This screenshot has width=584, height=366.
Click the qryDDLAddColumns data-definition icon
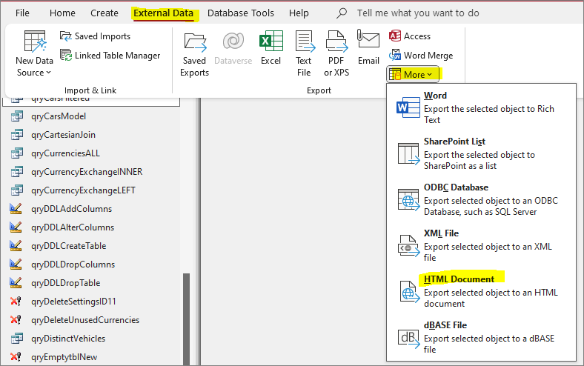pyautogui.click(x=16, y=208)
